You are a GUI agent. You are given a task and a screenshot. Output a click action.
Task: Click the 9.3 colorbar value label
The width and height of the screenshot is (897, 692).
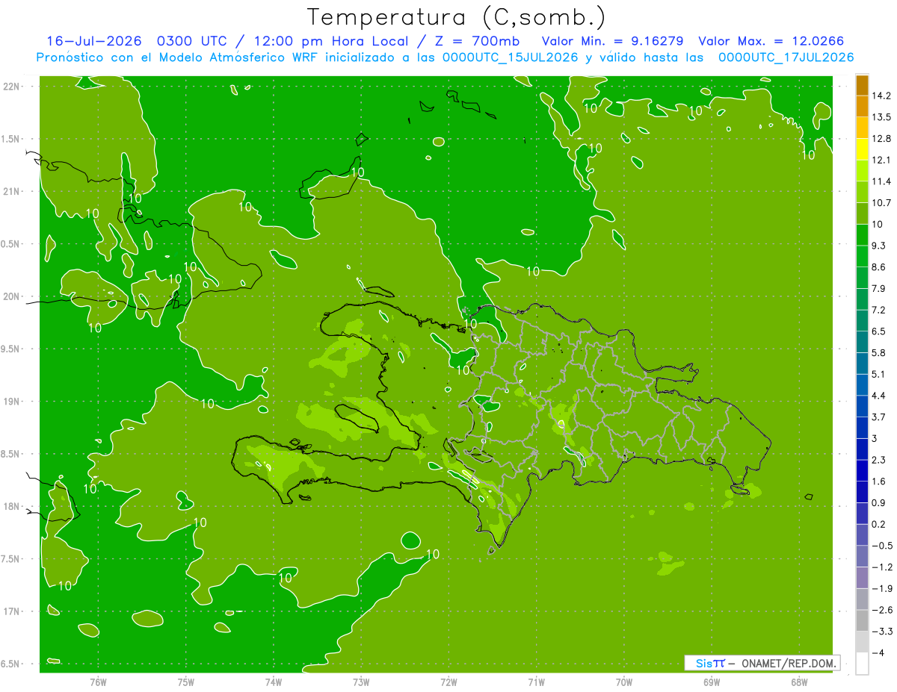pos(879,246)
